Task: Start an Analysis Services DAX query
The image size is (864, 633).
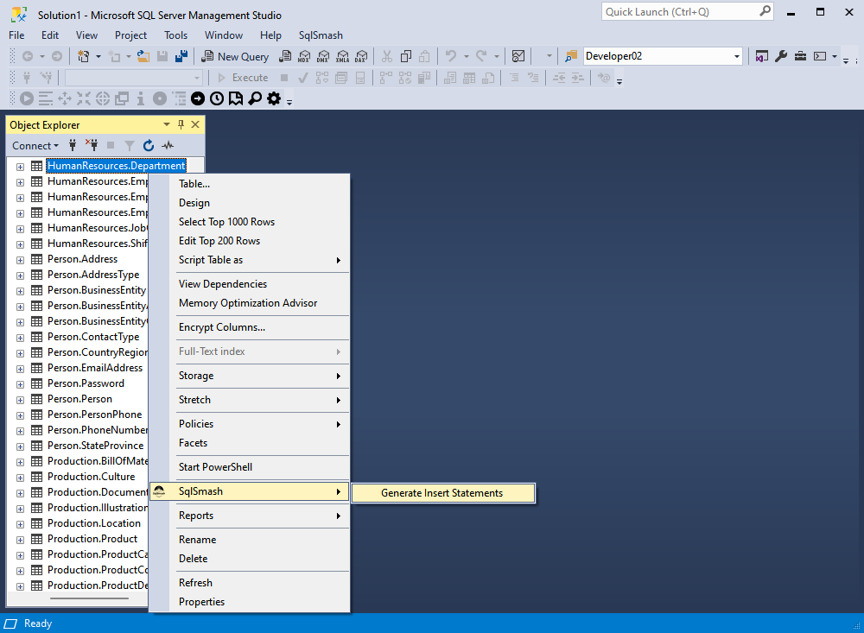Action: point(361,56)
